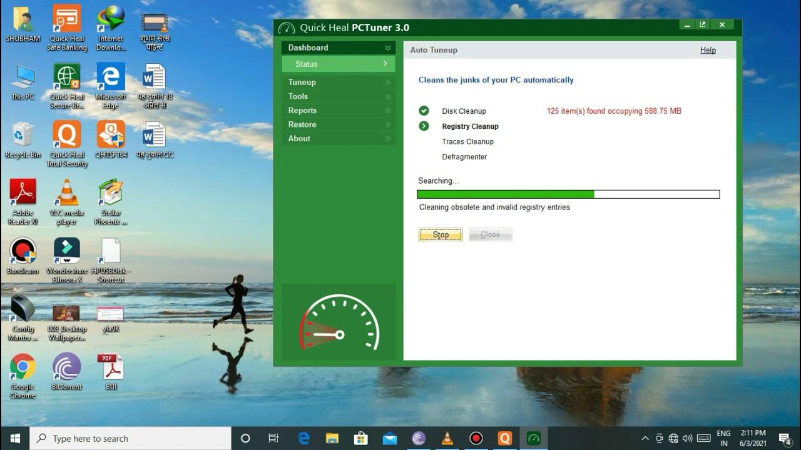Screen dimensions: 801x450
Task: Expand the About menu in sidebar
Action: (338, 138)
